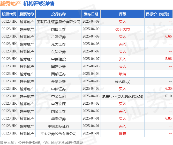The height and width of the screenshot is (145, 173).
Task: Click the 增持 rating for 西部证券
Action: coord(123,74)
